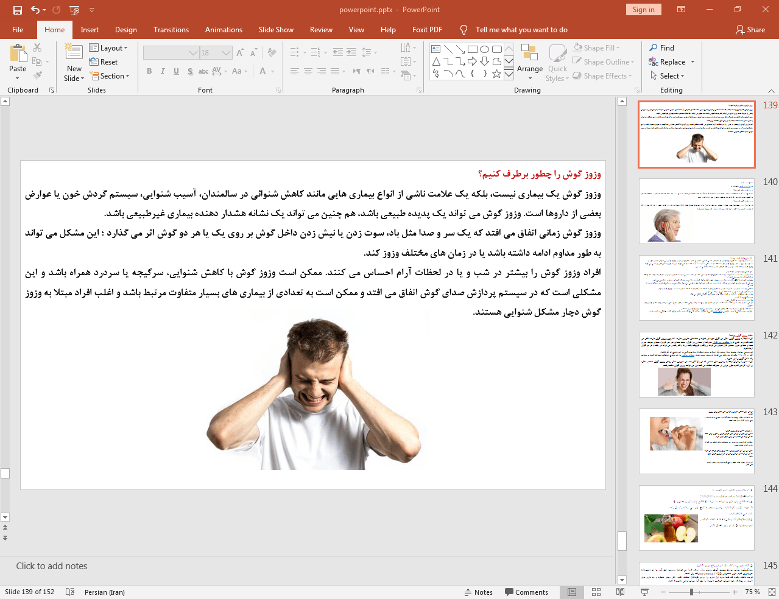
Task: Select the Oval shape in the gallery
Action: [x=484, y=49]
